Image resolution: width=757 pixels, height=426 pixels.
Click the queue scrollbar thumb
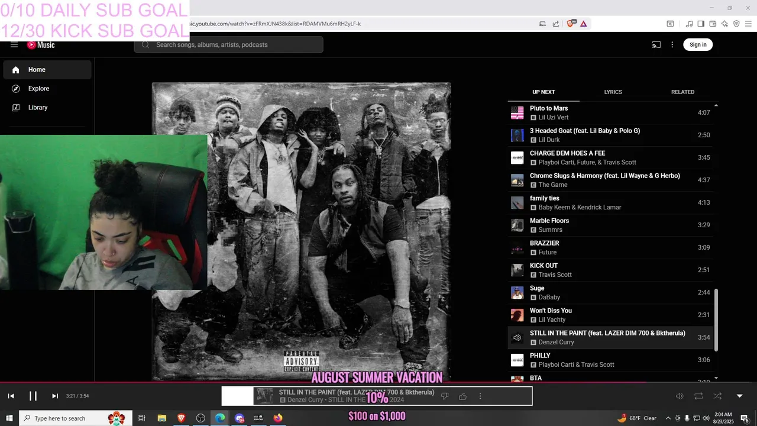point(716,319)
